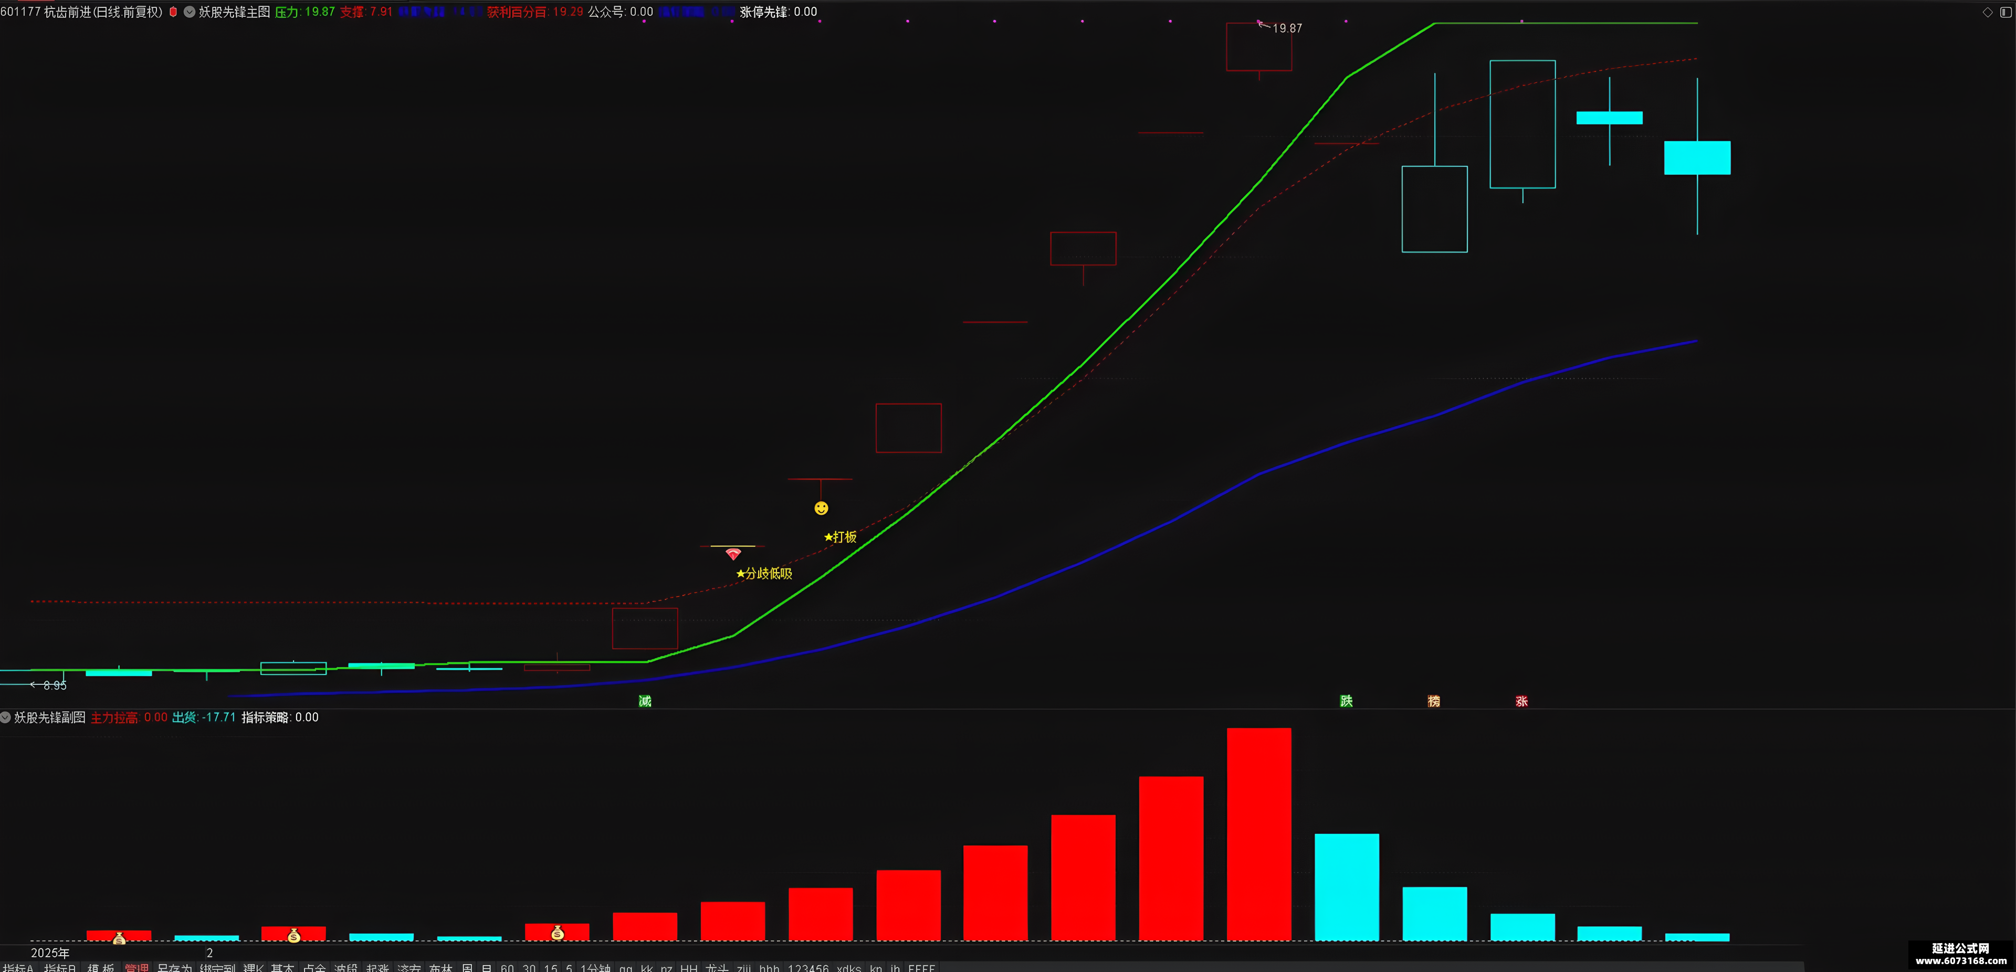This screenshot has height=972, width=2016.
Task: Click the red signal icon above 分歧低吸
Action: coord(733,554)
